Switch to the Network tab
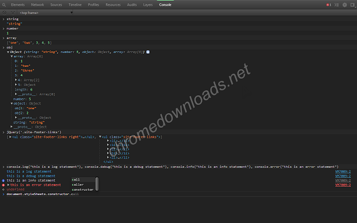The height and width of the screenshot is (223, 357). point(37,5)
